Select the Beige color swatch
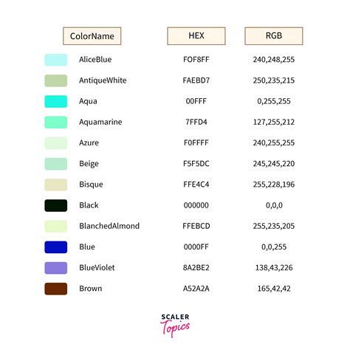 (56, 164)
